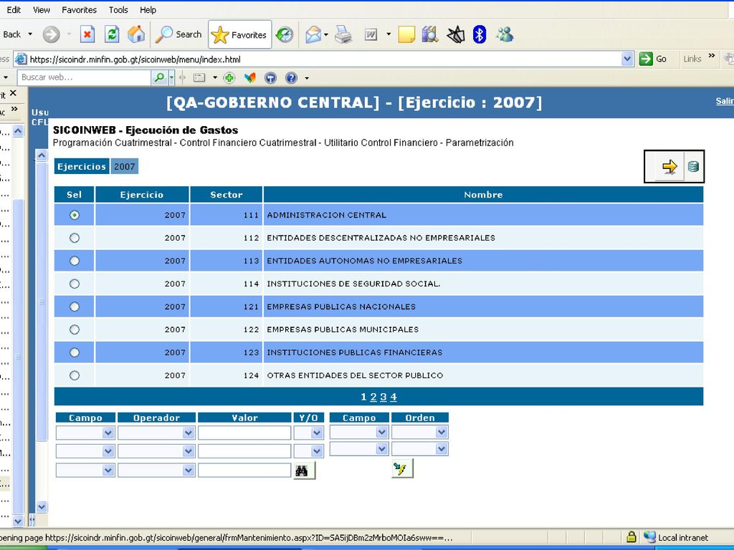Viewport: 734px width, 550px height.
Task: Pick the EMPRESAS PUBLICAS NACIONALES radio button
Action: [x=75, y=307]
